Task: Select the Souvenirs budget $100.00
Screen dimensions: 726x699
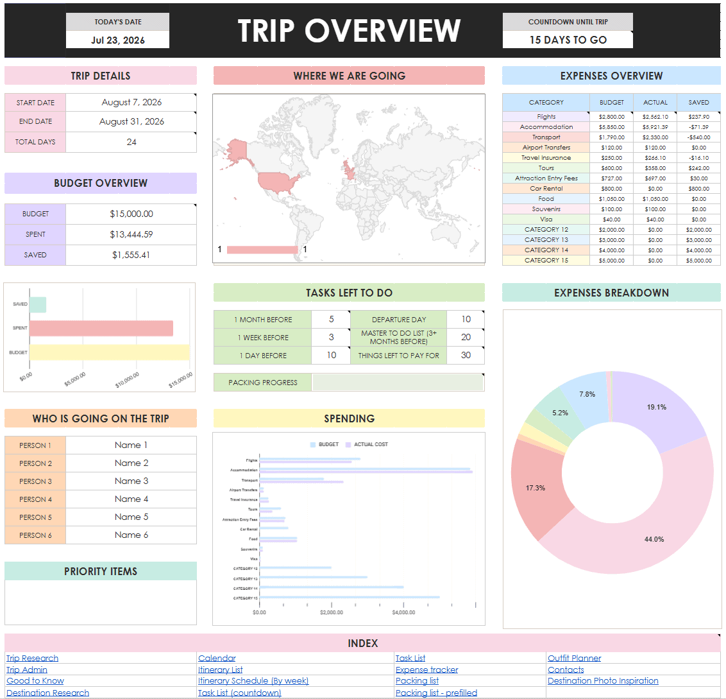Action: point(611,209)
